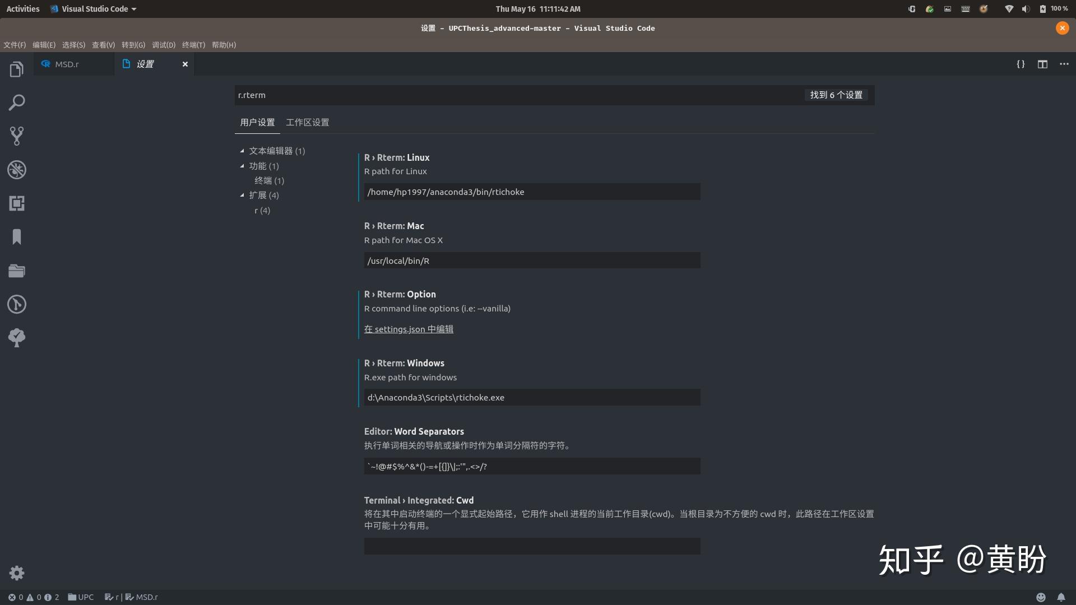Open the Bookmarks panel in the sidebar

point(17,237)
